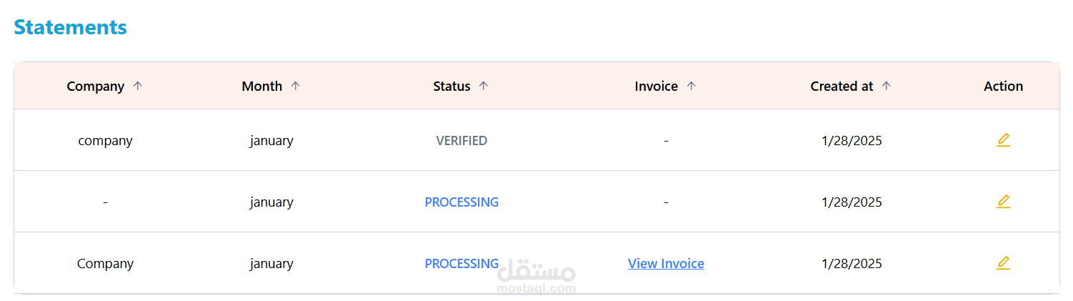Sort by Company using its arrow icon
The image size is (1073, 301).
click(x=138, y=86)
